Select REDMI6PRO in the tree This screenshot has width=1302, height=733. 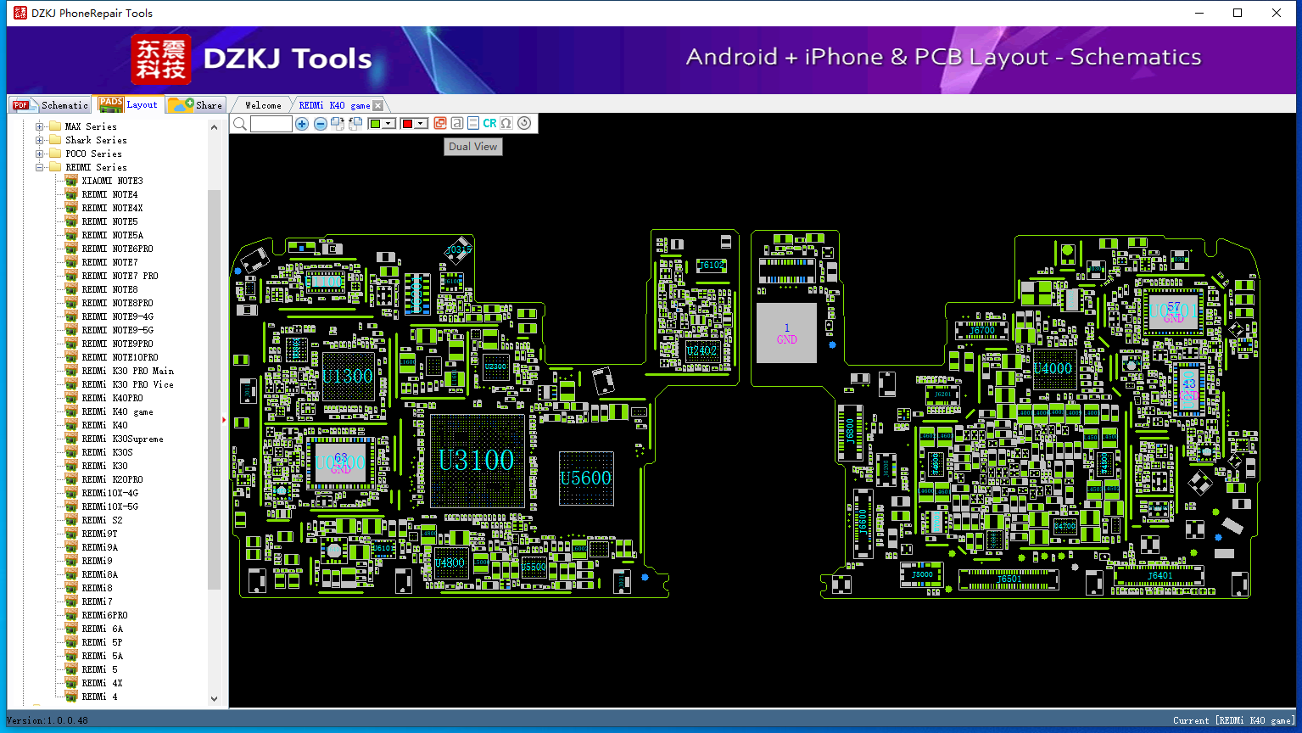click(105, 615)
